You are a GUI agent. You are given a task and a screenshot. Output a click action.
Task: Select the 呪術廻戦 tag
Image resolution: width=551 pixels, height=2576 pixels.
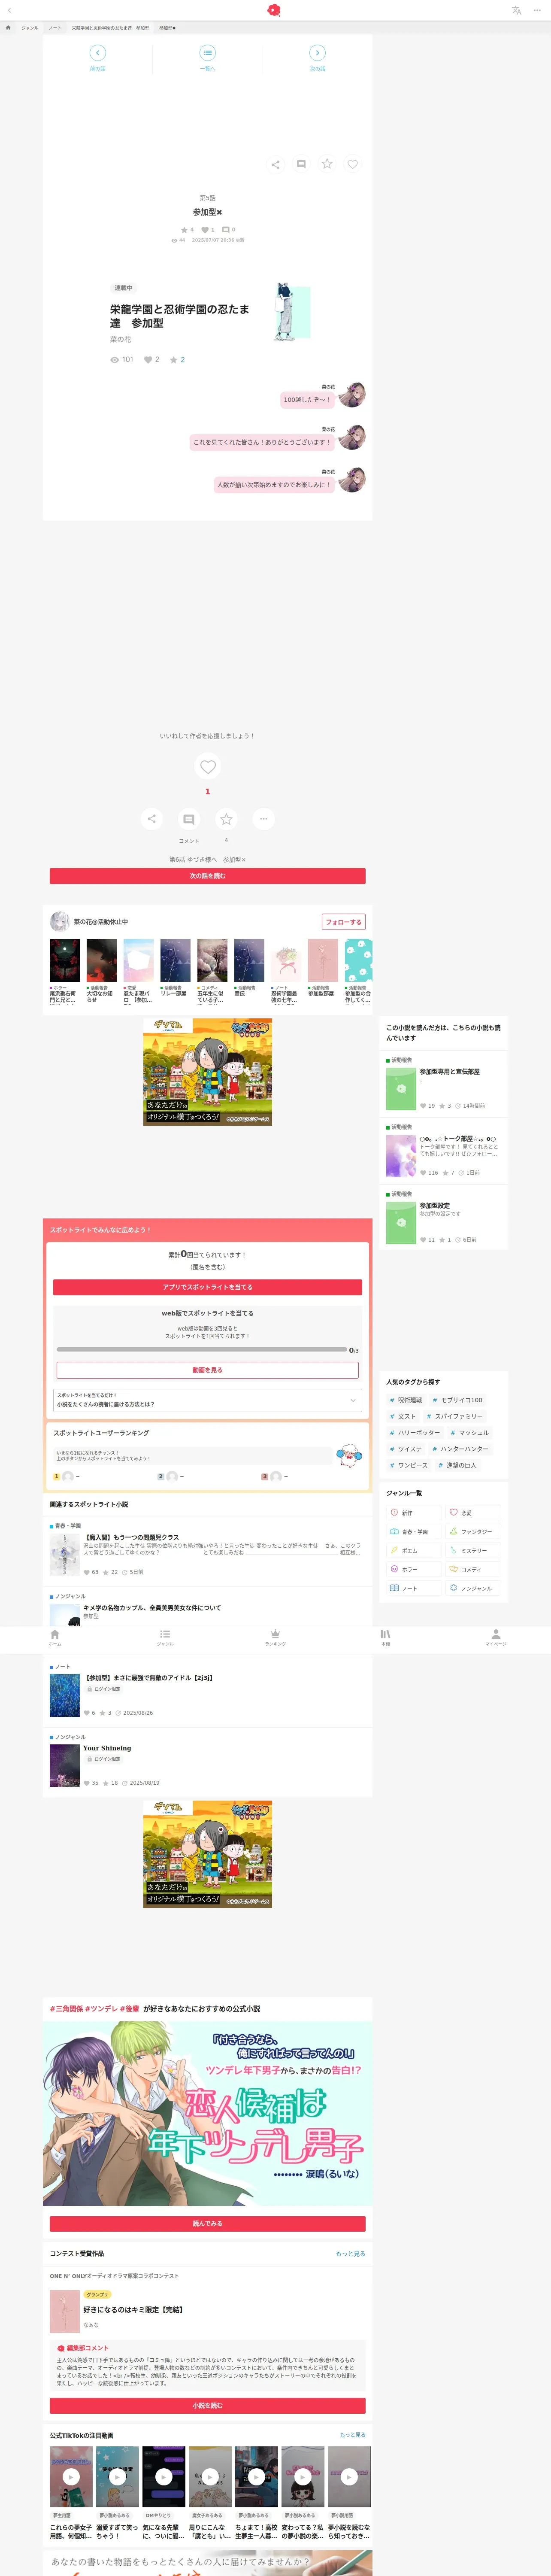(x=406, y=1400)
